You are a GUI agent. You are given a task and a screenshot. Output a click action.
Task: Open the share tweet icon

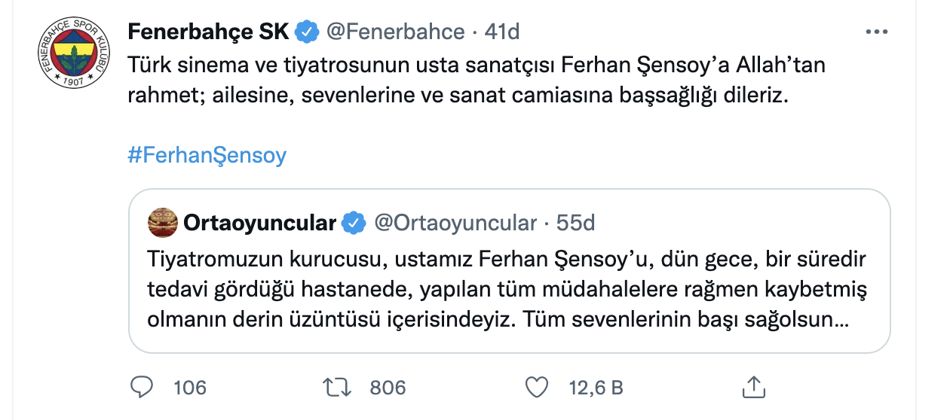tap(753, 387)
